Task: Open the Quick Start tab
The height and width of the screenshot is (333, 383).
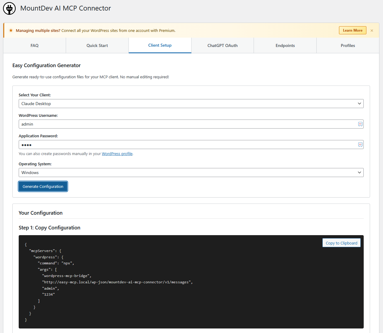Action: pyautogui.click(x=97, y=45)
